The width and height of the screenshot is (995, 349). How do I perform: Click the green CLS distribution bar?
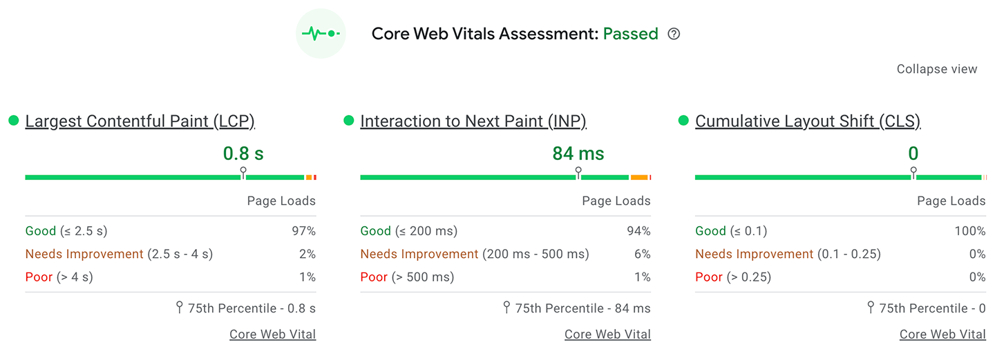pyautogui.click(x=802, y=177)
